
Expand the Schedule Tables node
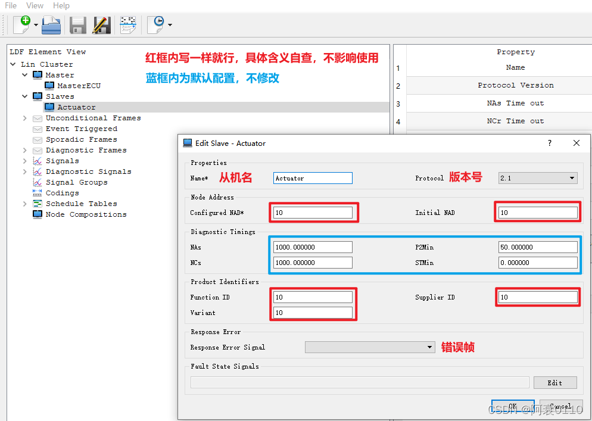tap(25, 204)
